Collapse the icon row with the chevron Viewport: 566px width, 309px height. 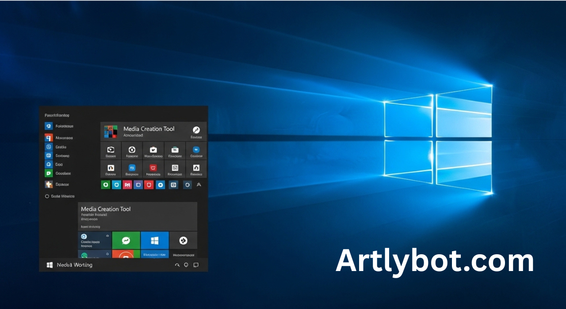tap(198, 185)
